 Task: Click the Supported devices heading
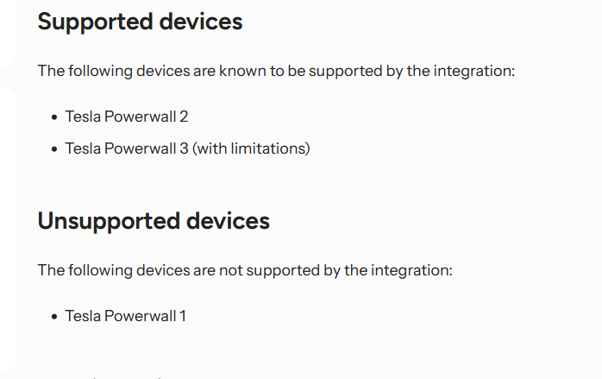coord(140,22)
